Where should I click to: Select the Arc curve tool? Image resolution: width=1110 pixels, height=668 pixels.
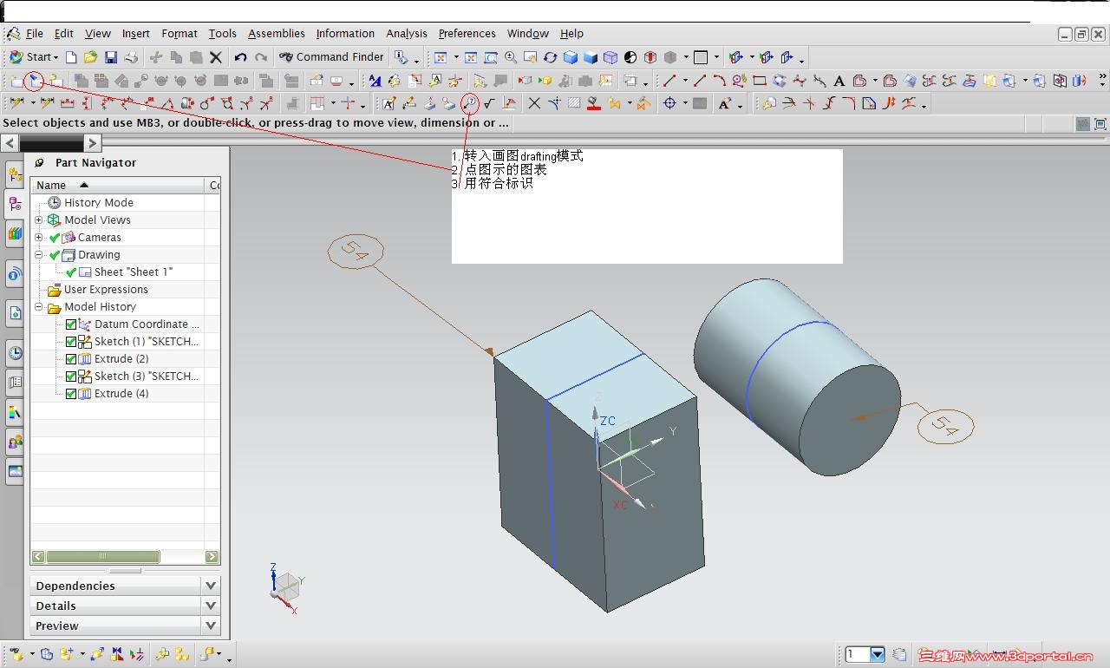point(720,81)
